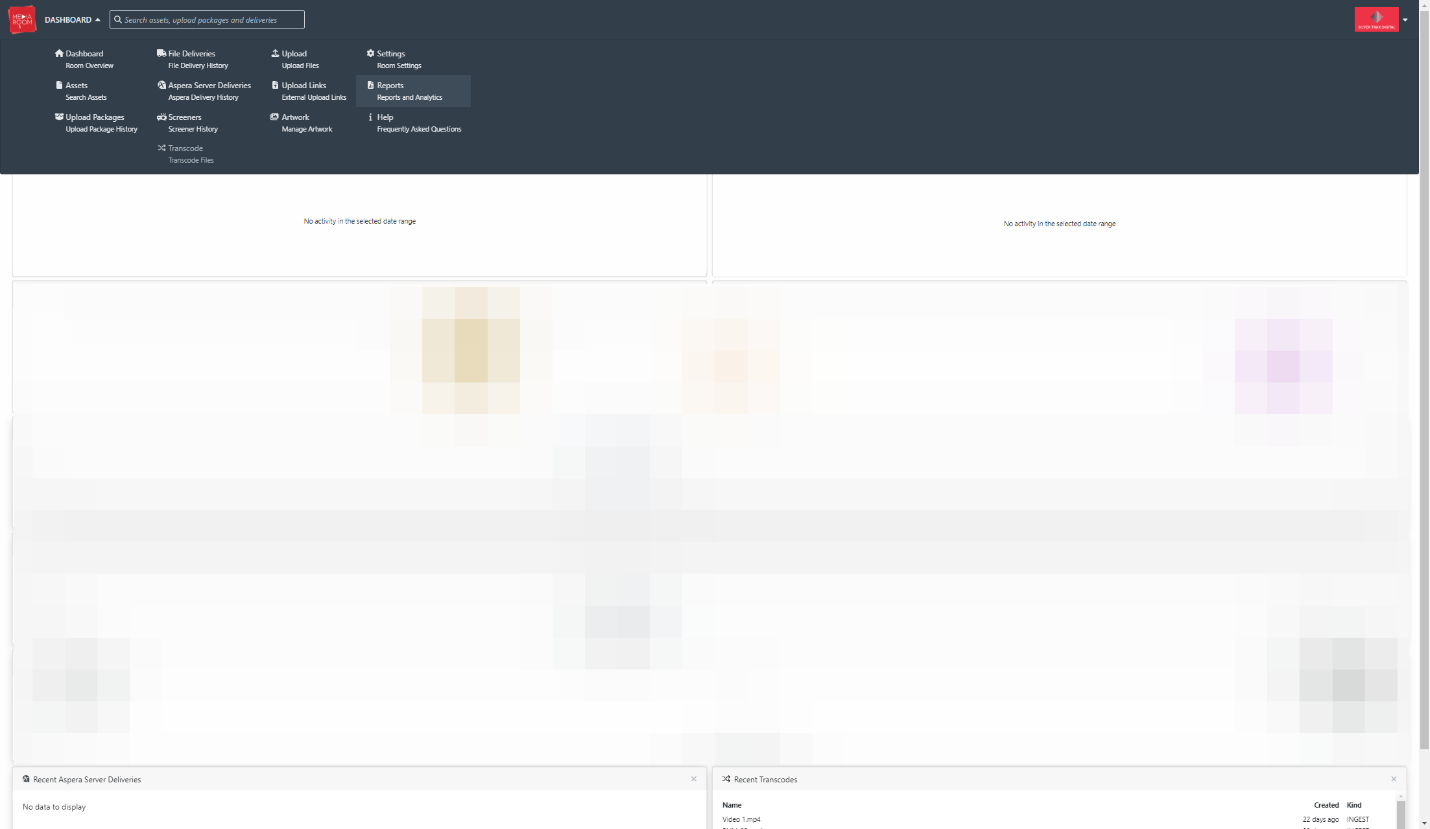Open Room Settings

(x=399, y=65)
